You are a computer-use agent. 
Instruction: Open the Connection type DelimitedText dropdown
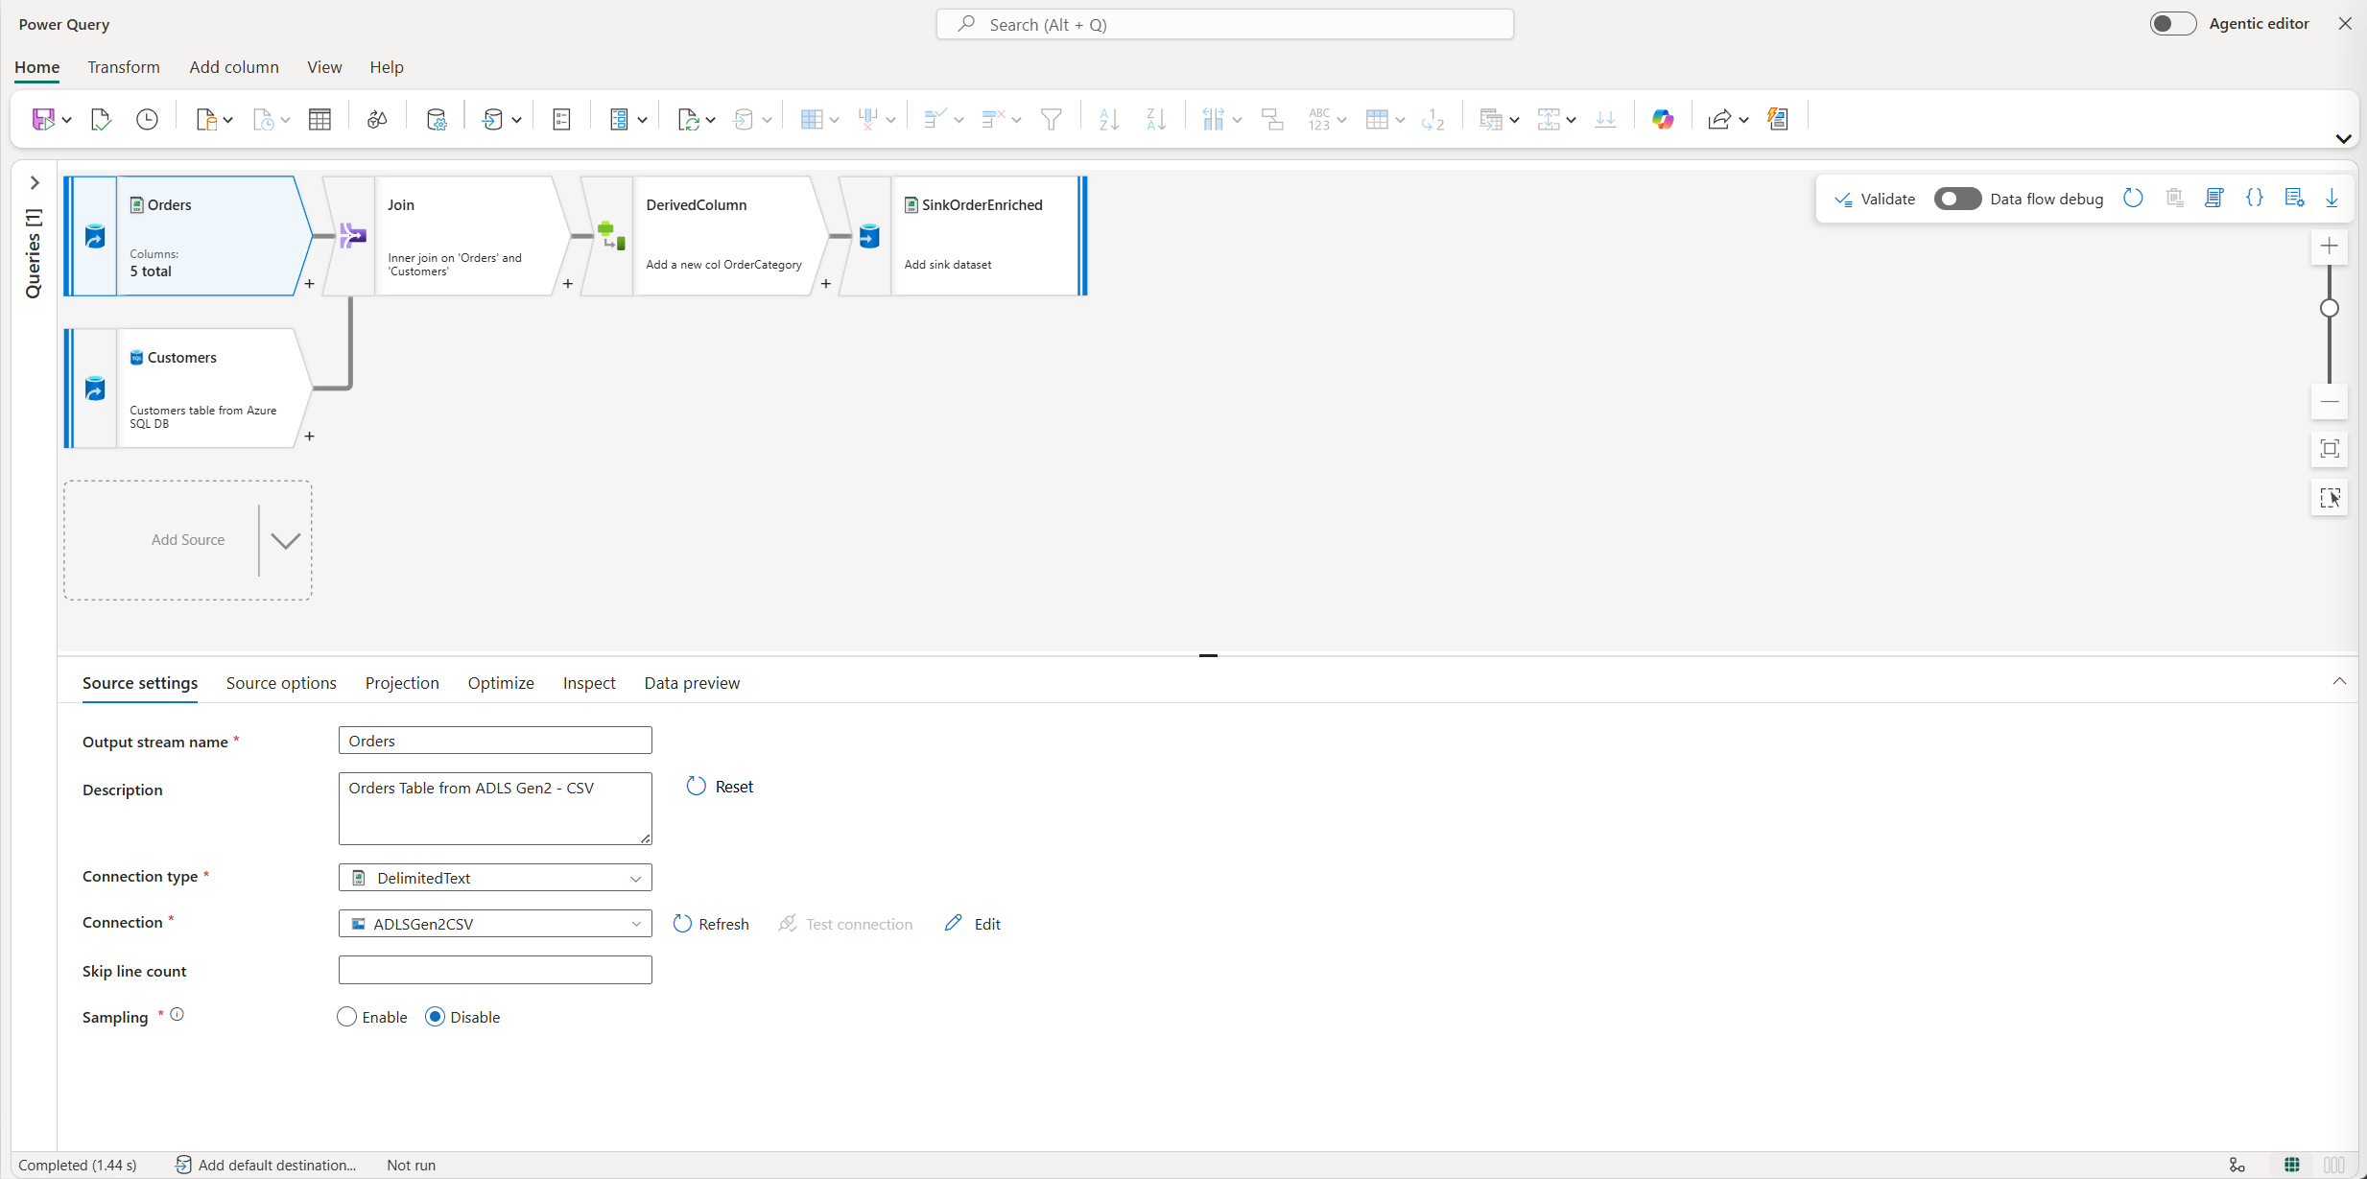coord(495,878)
